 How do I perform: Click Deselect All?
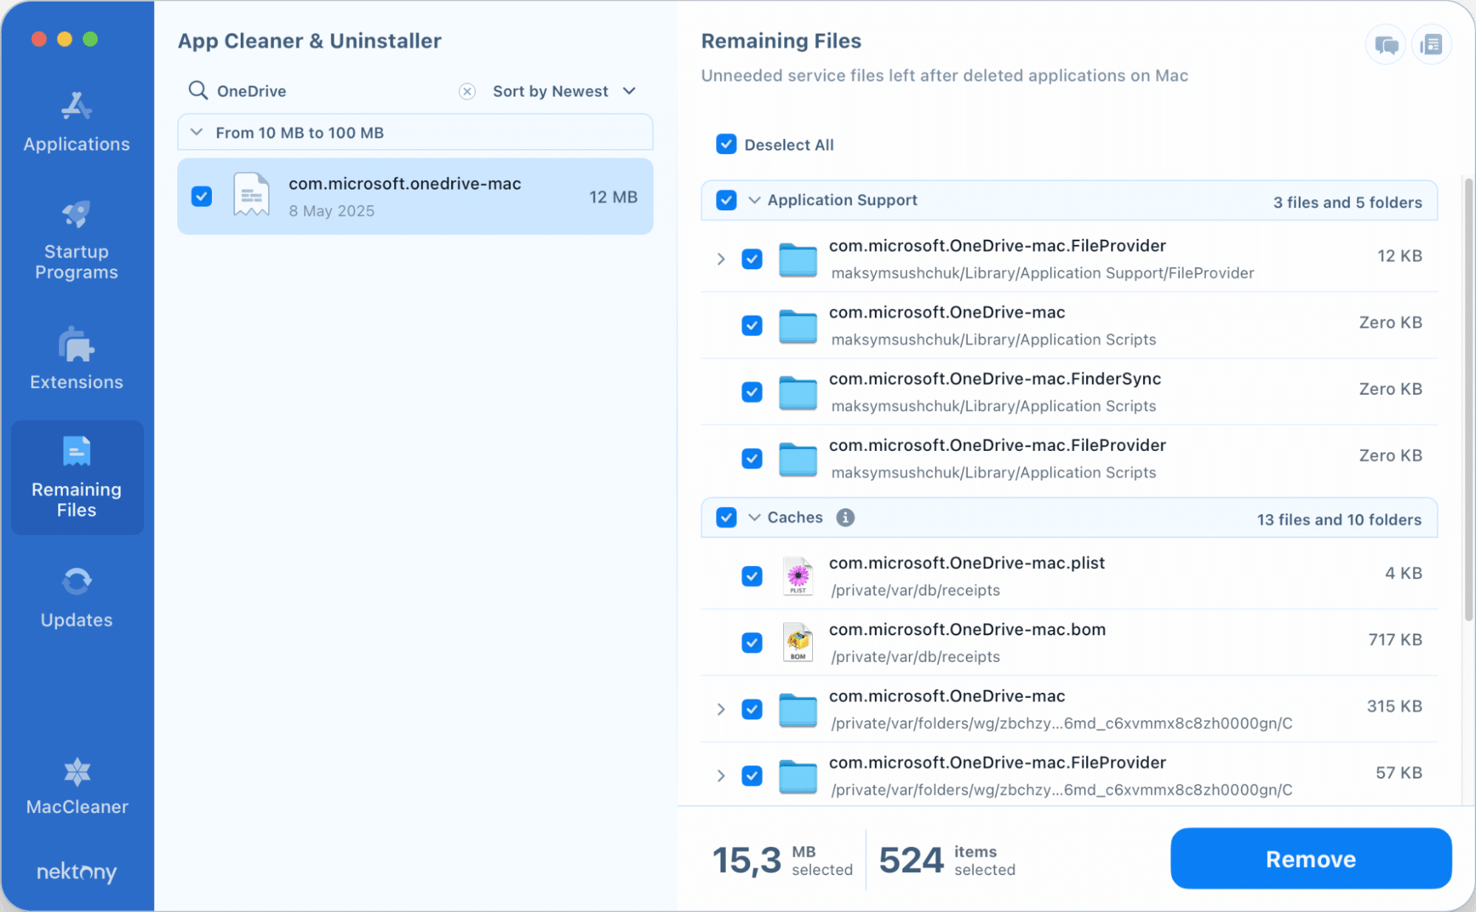[x=727, y=144]
